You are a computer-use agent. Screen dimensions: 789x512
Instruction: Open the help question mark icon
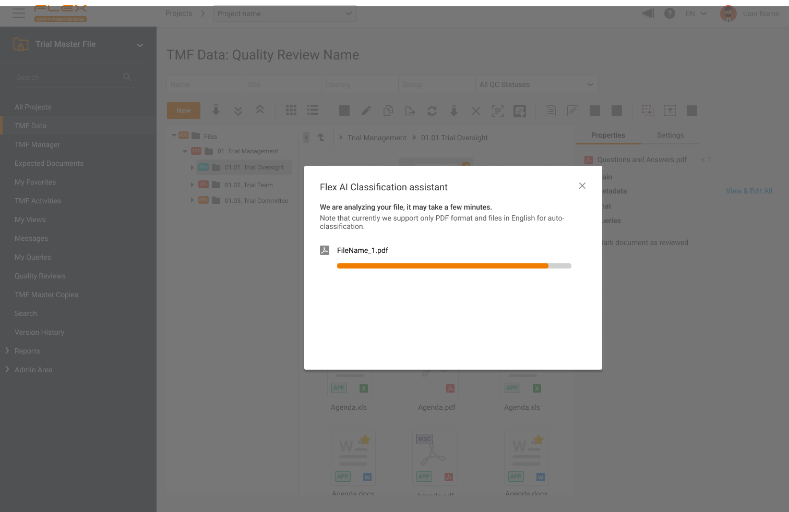point(670,14)
